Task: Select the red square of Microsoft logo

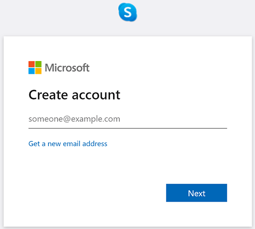Action: click(x=32, y=64)
